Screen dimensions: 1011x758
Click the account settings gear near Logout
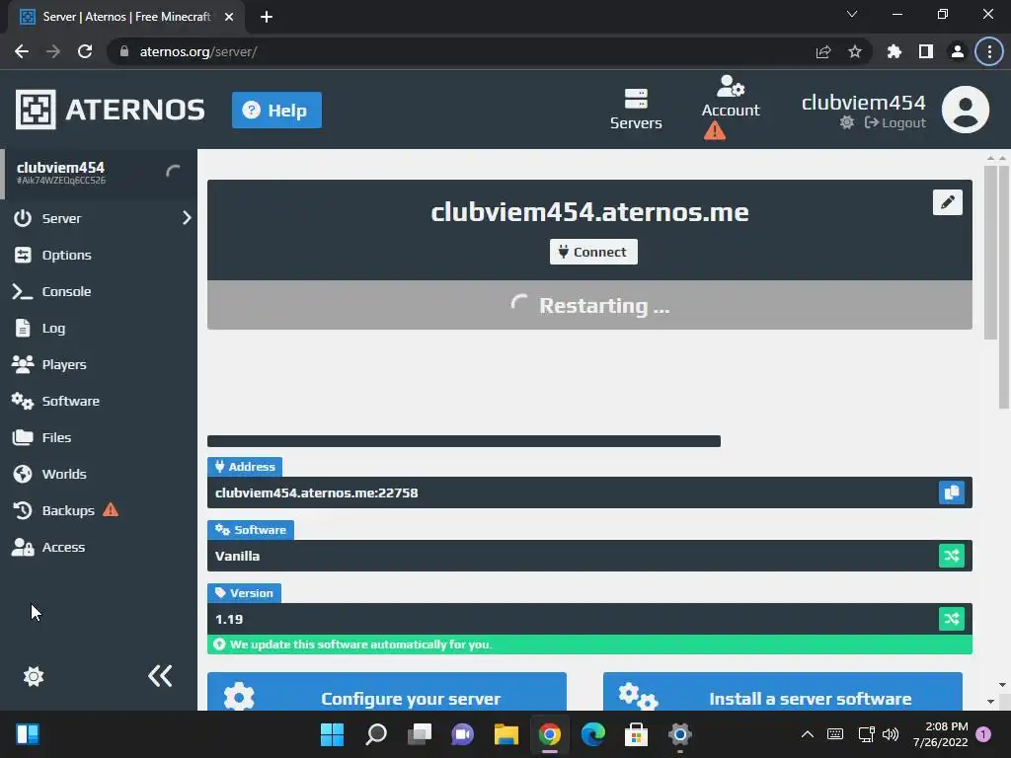846,122
